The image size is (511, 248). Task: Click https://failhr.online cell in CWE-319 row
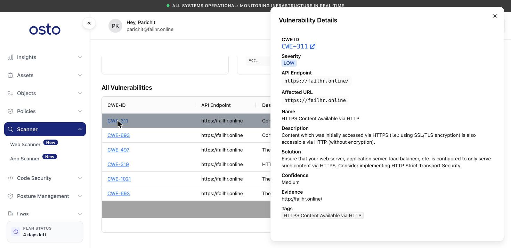[222, 165]
